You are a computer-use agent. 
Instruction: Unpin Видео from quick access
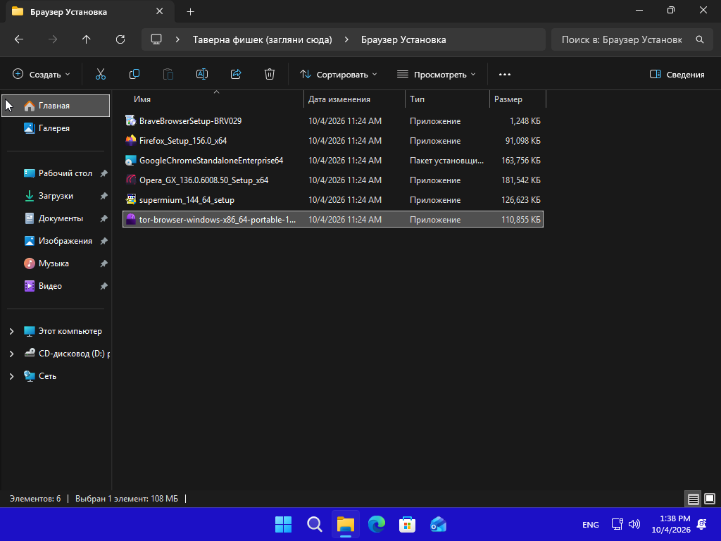104,286
